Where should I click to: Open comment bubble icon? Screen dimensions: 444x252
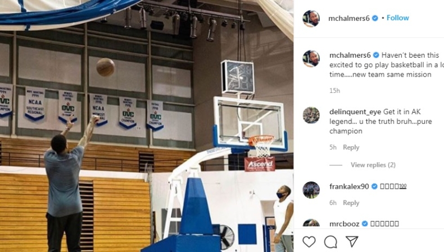330,242
